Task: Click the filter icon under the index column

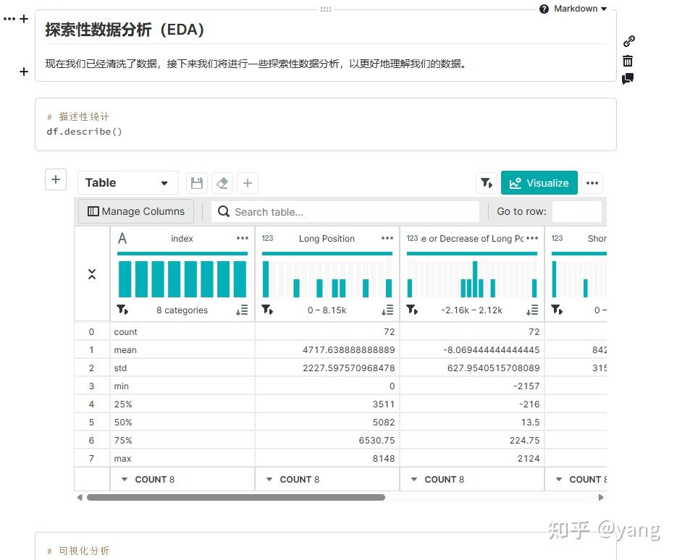Action: click(x=123, y=310)
